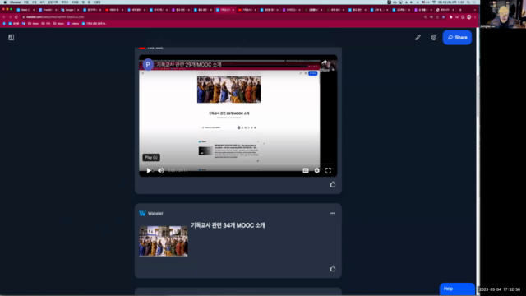Open a new tab with the plus button
The height and width of the screenshot is (296, 526).
click(460, 10)
